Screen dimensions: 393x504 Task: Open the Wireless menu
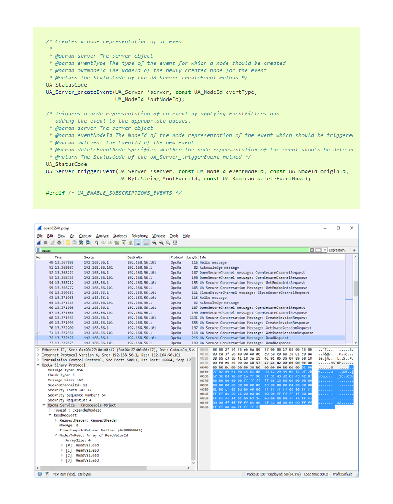(x=159, y=236)
